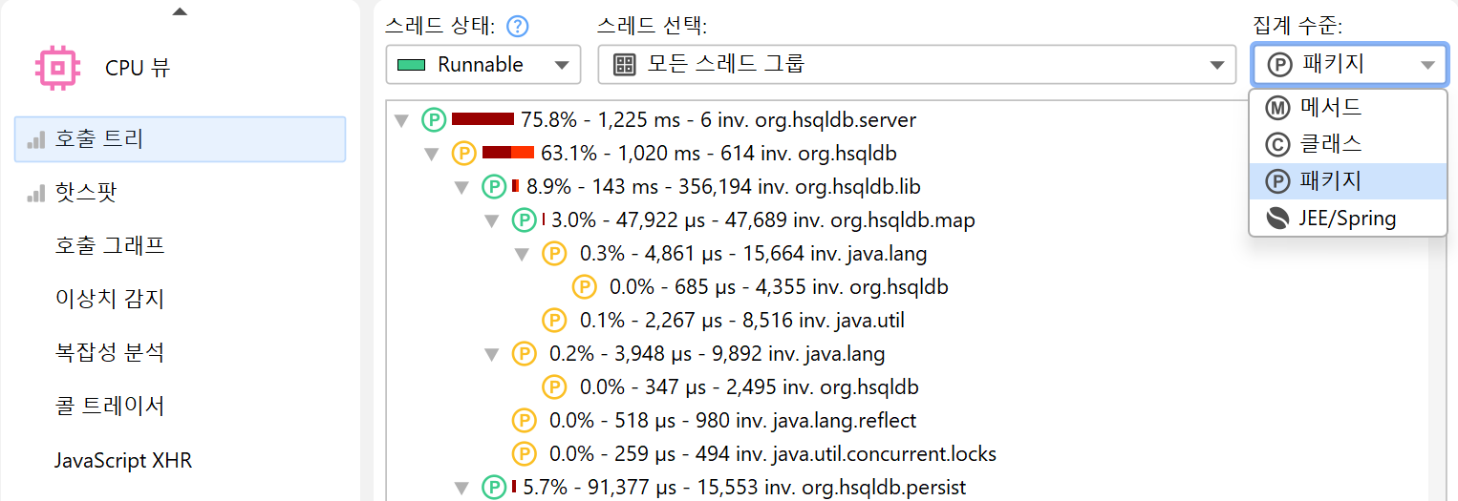Collapse the 0.2% java.lang node
Viewport: 1458px width, 501px height.
coord(492,354)
